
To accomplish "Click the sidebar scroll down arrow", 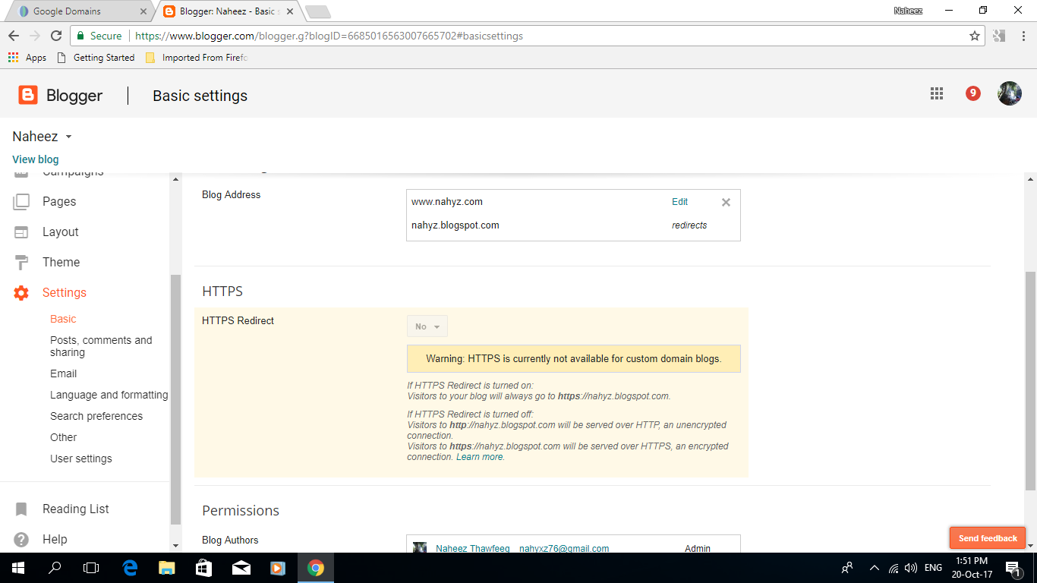I will pos(175,545).
